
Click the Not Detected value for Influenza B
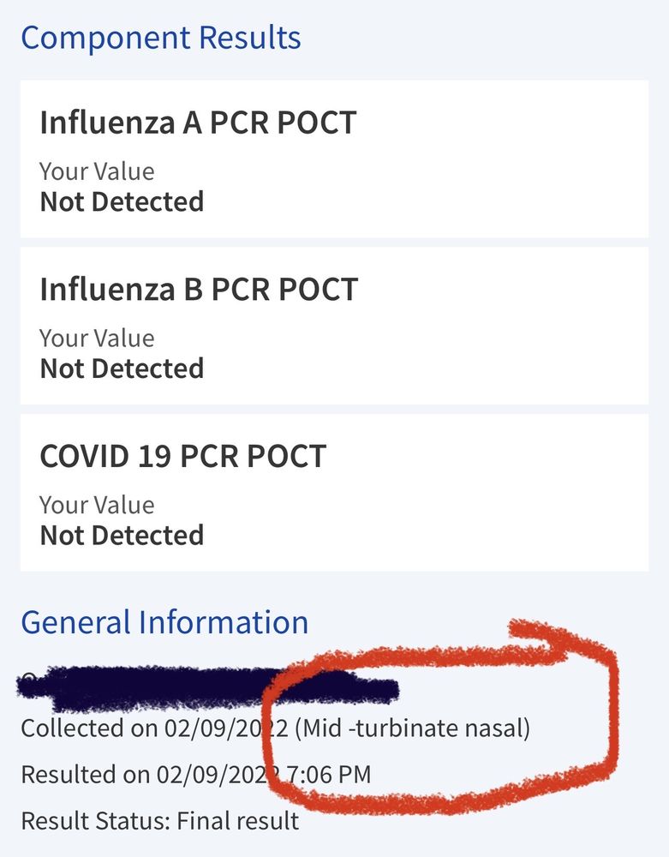(x=122, y=369)
